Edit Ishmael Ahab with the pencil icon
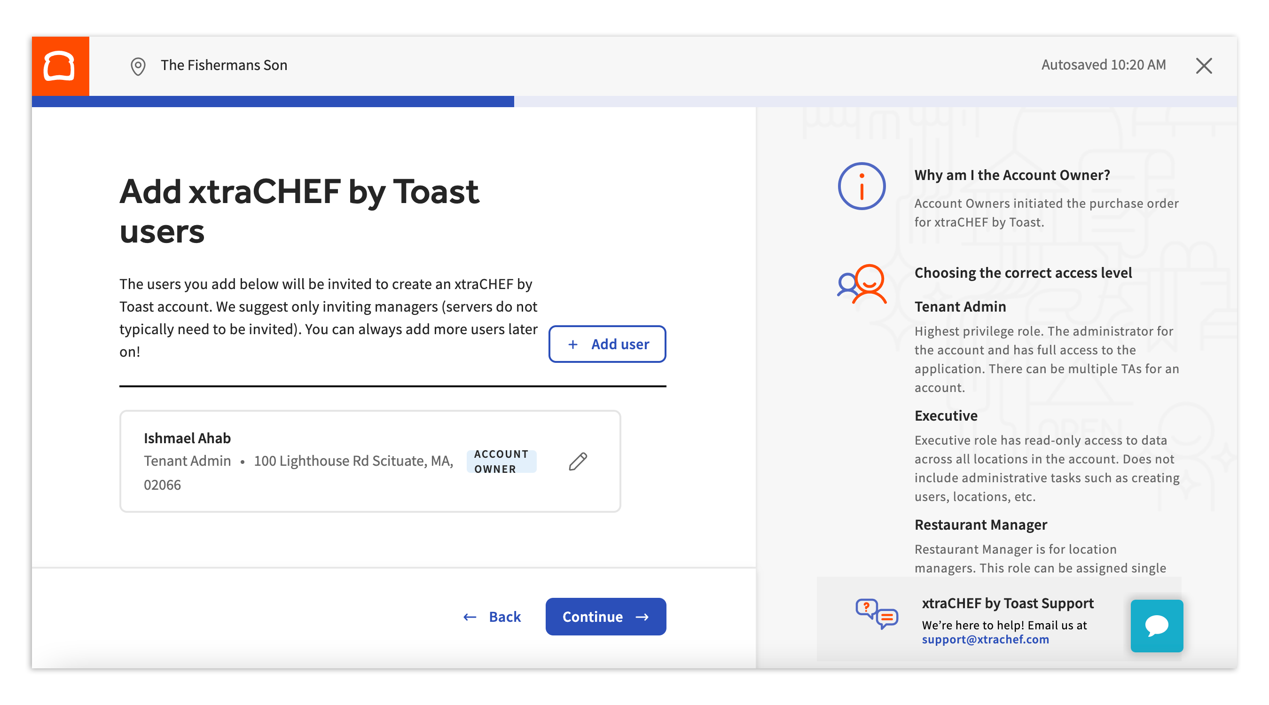Screen dimensions: 1269x705 point(577,462)
